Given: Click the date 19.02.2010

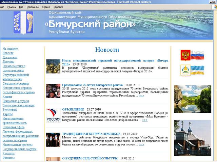Looking at the screenshot, I should pyautogui.click(x=130, y=134).
